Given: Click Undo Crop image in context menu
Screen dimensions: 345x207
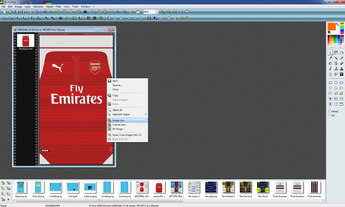Looking at the screenshot, I should coord(128,135).
